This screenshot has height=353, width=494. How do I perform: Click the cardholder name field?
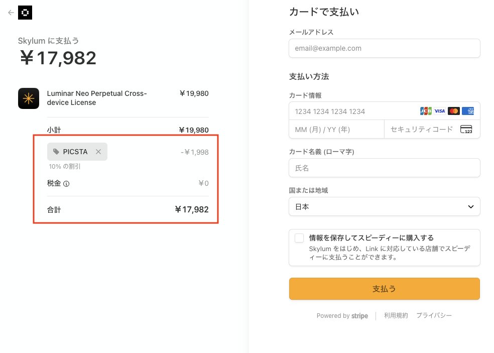click(x=384, y=168)
